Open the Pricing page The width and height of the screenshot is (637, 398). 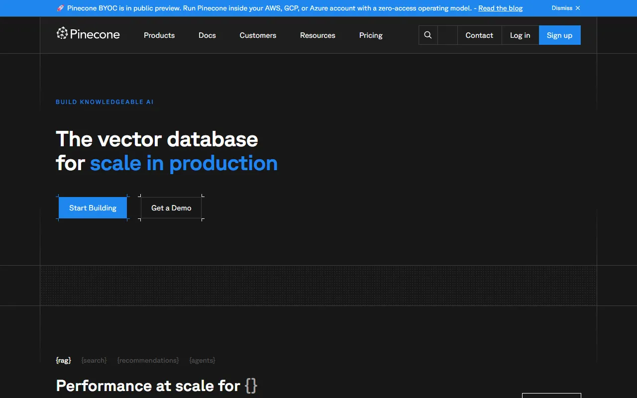[371, 35]
